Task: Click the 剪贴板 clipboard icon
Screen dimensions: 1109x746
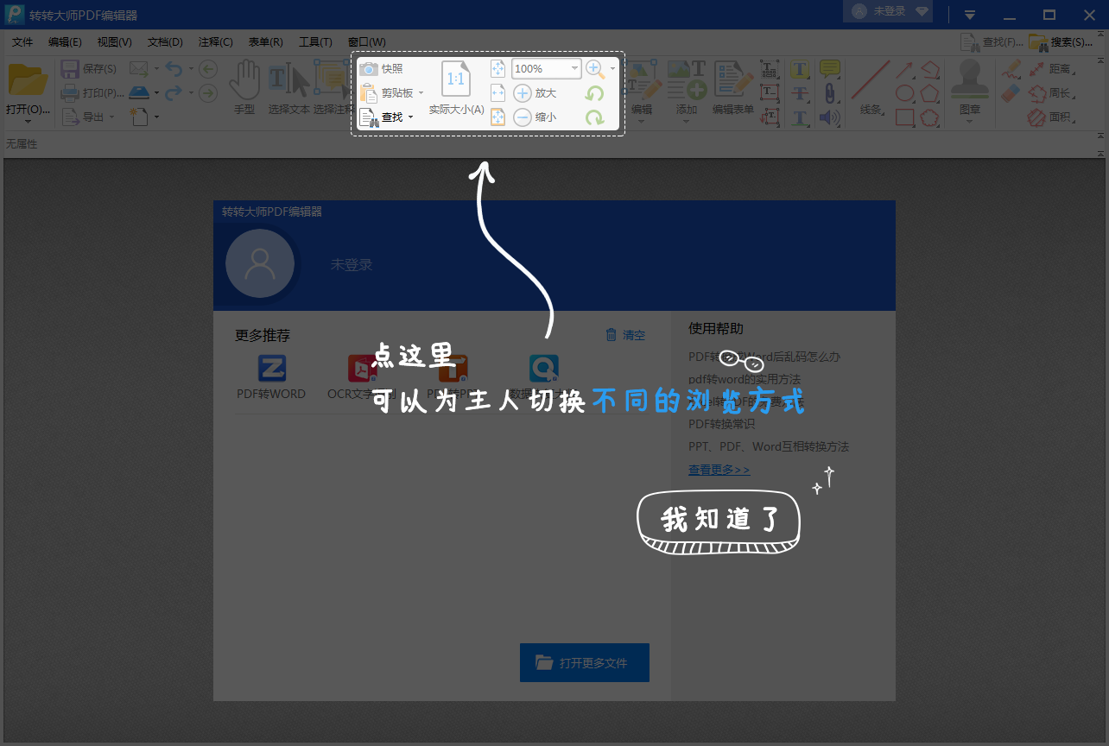Action: (369, 93)
